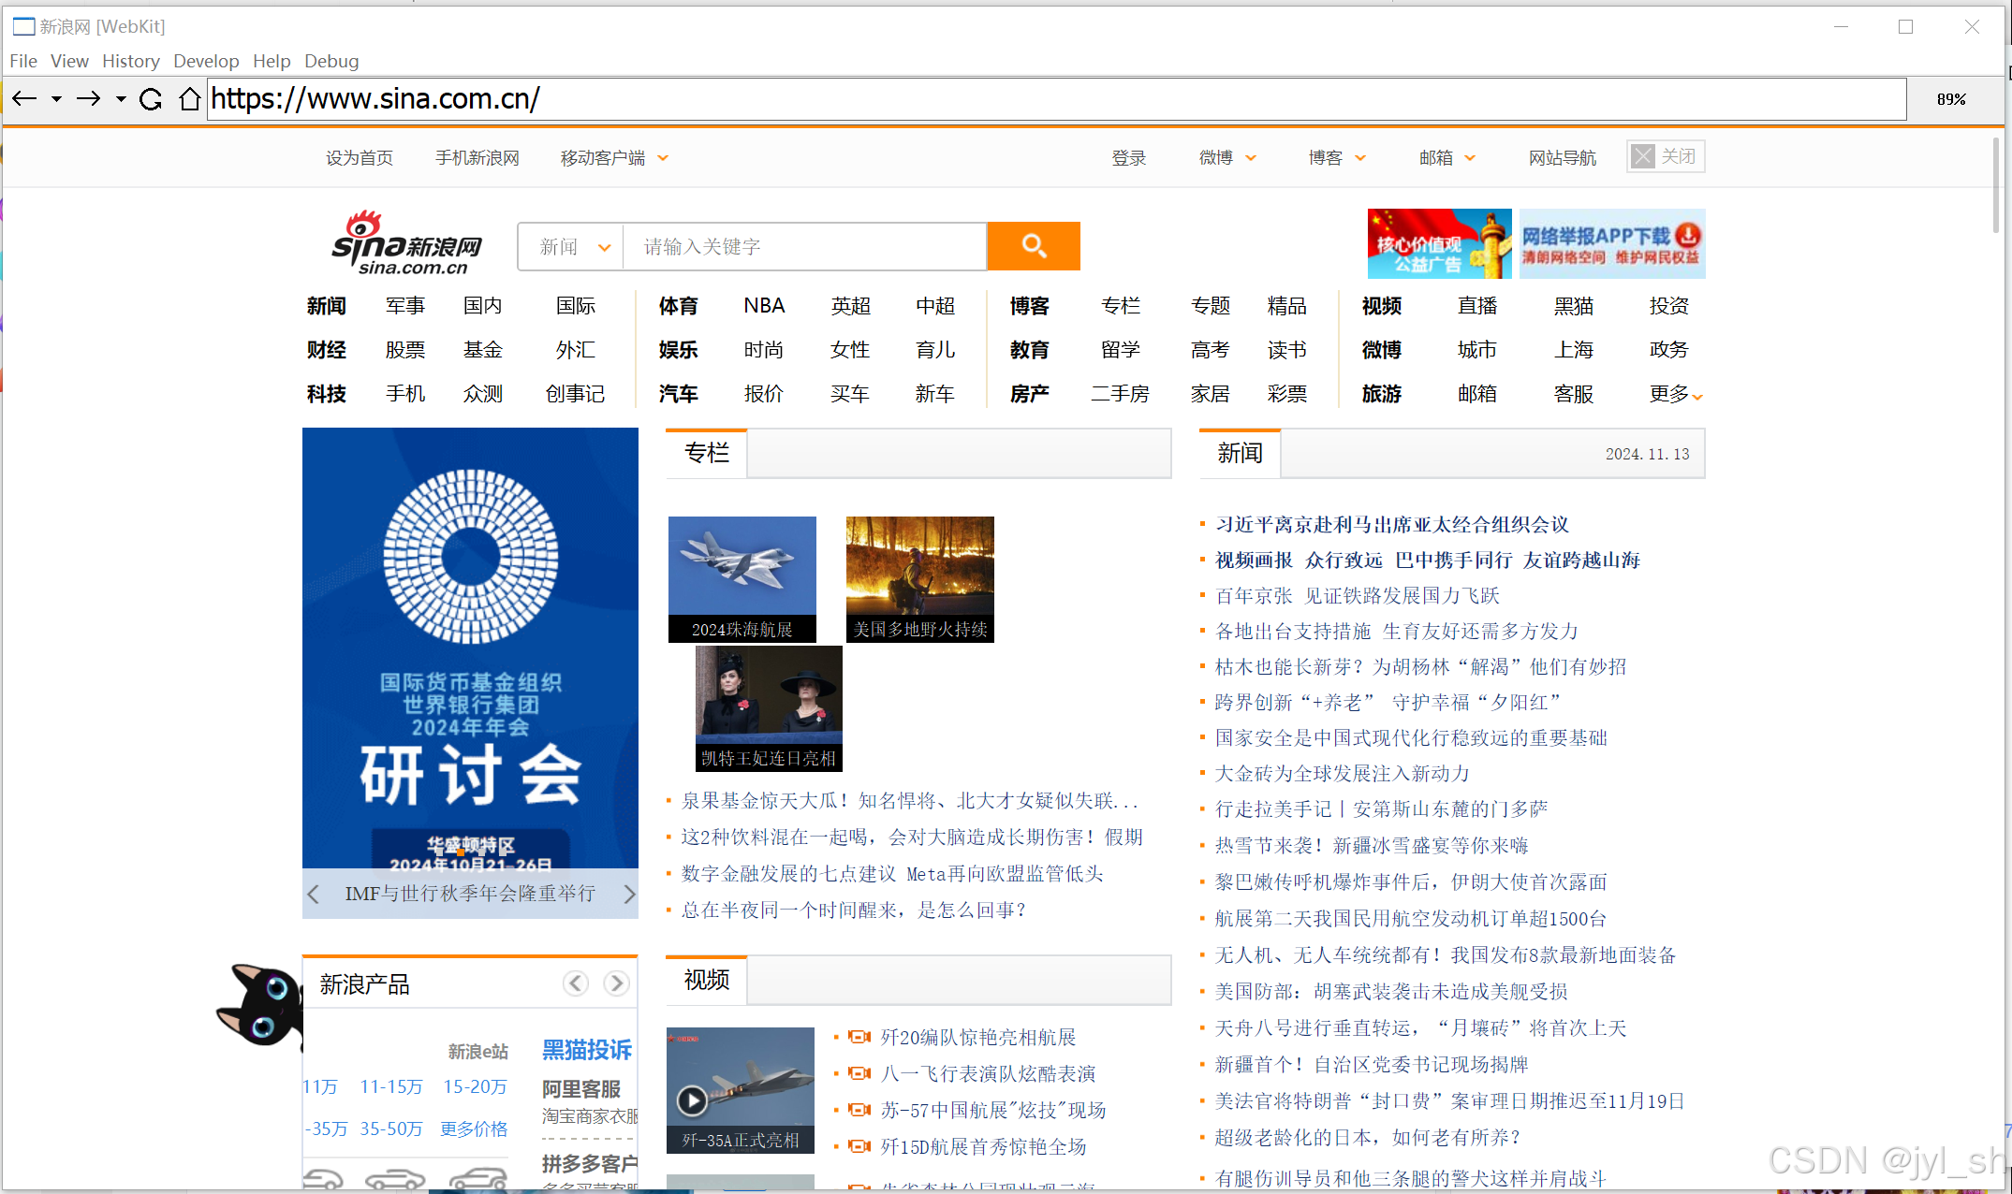
Task: Open 美国多地野火持续 thumbnail
Action: point(919,579)
